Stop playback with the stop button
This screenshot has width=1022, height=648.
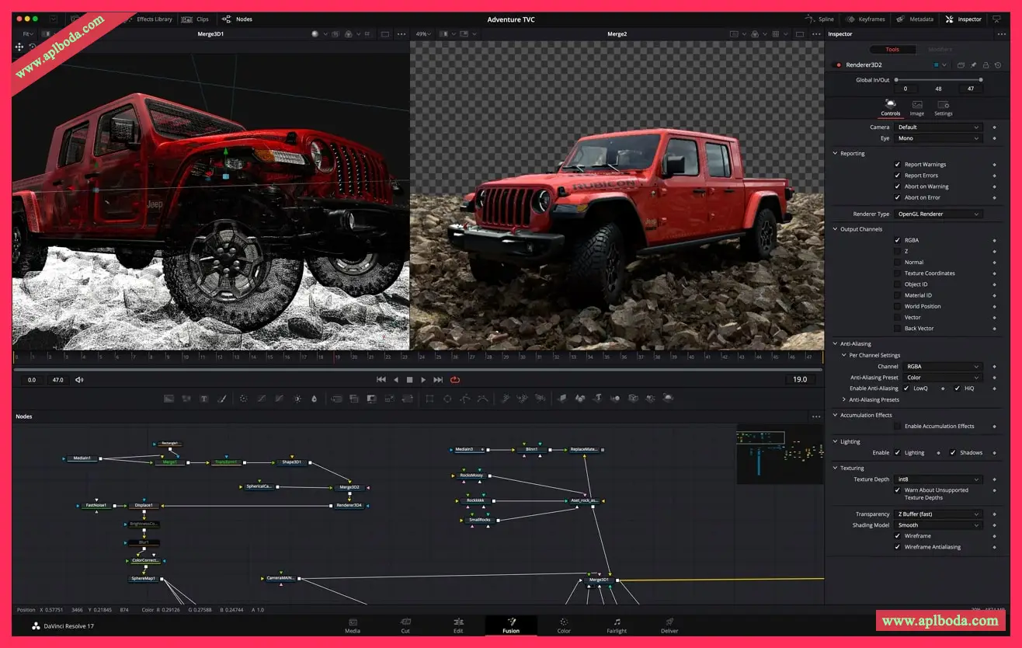(x=409, y=380)
